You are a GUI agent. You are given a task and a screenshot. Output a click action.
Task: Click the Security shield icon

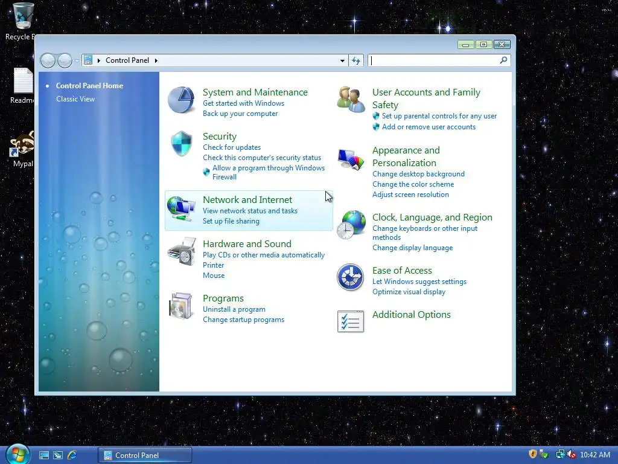(181, 143)
